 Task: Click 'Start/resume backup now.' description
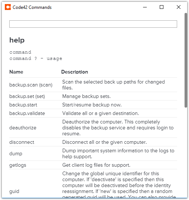[x=92, y=105]
